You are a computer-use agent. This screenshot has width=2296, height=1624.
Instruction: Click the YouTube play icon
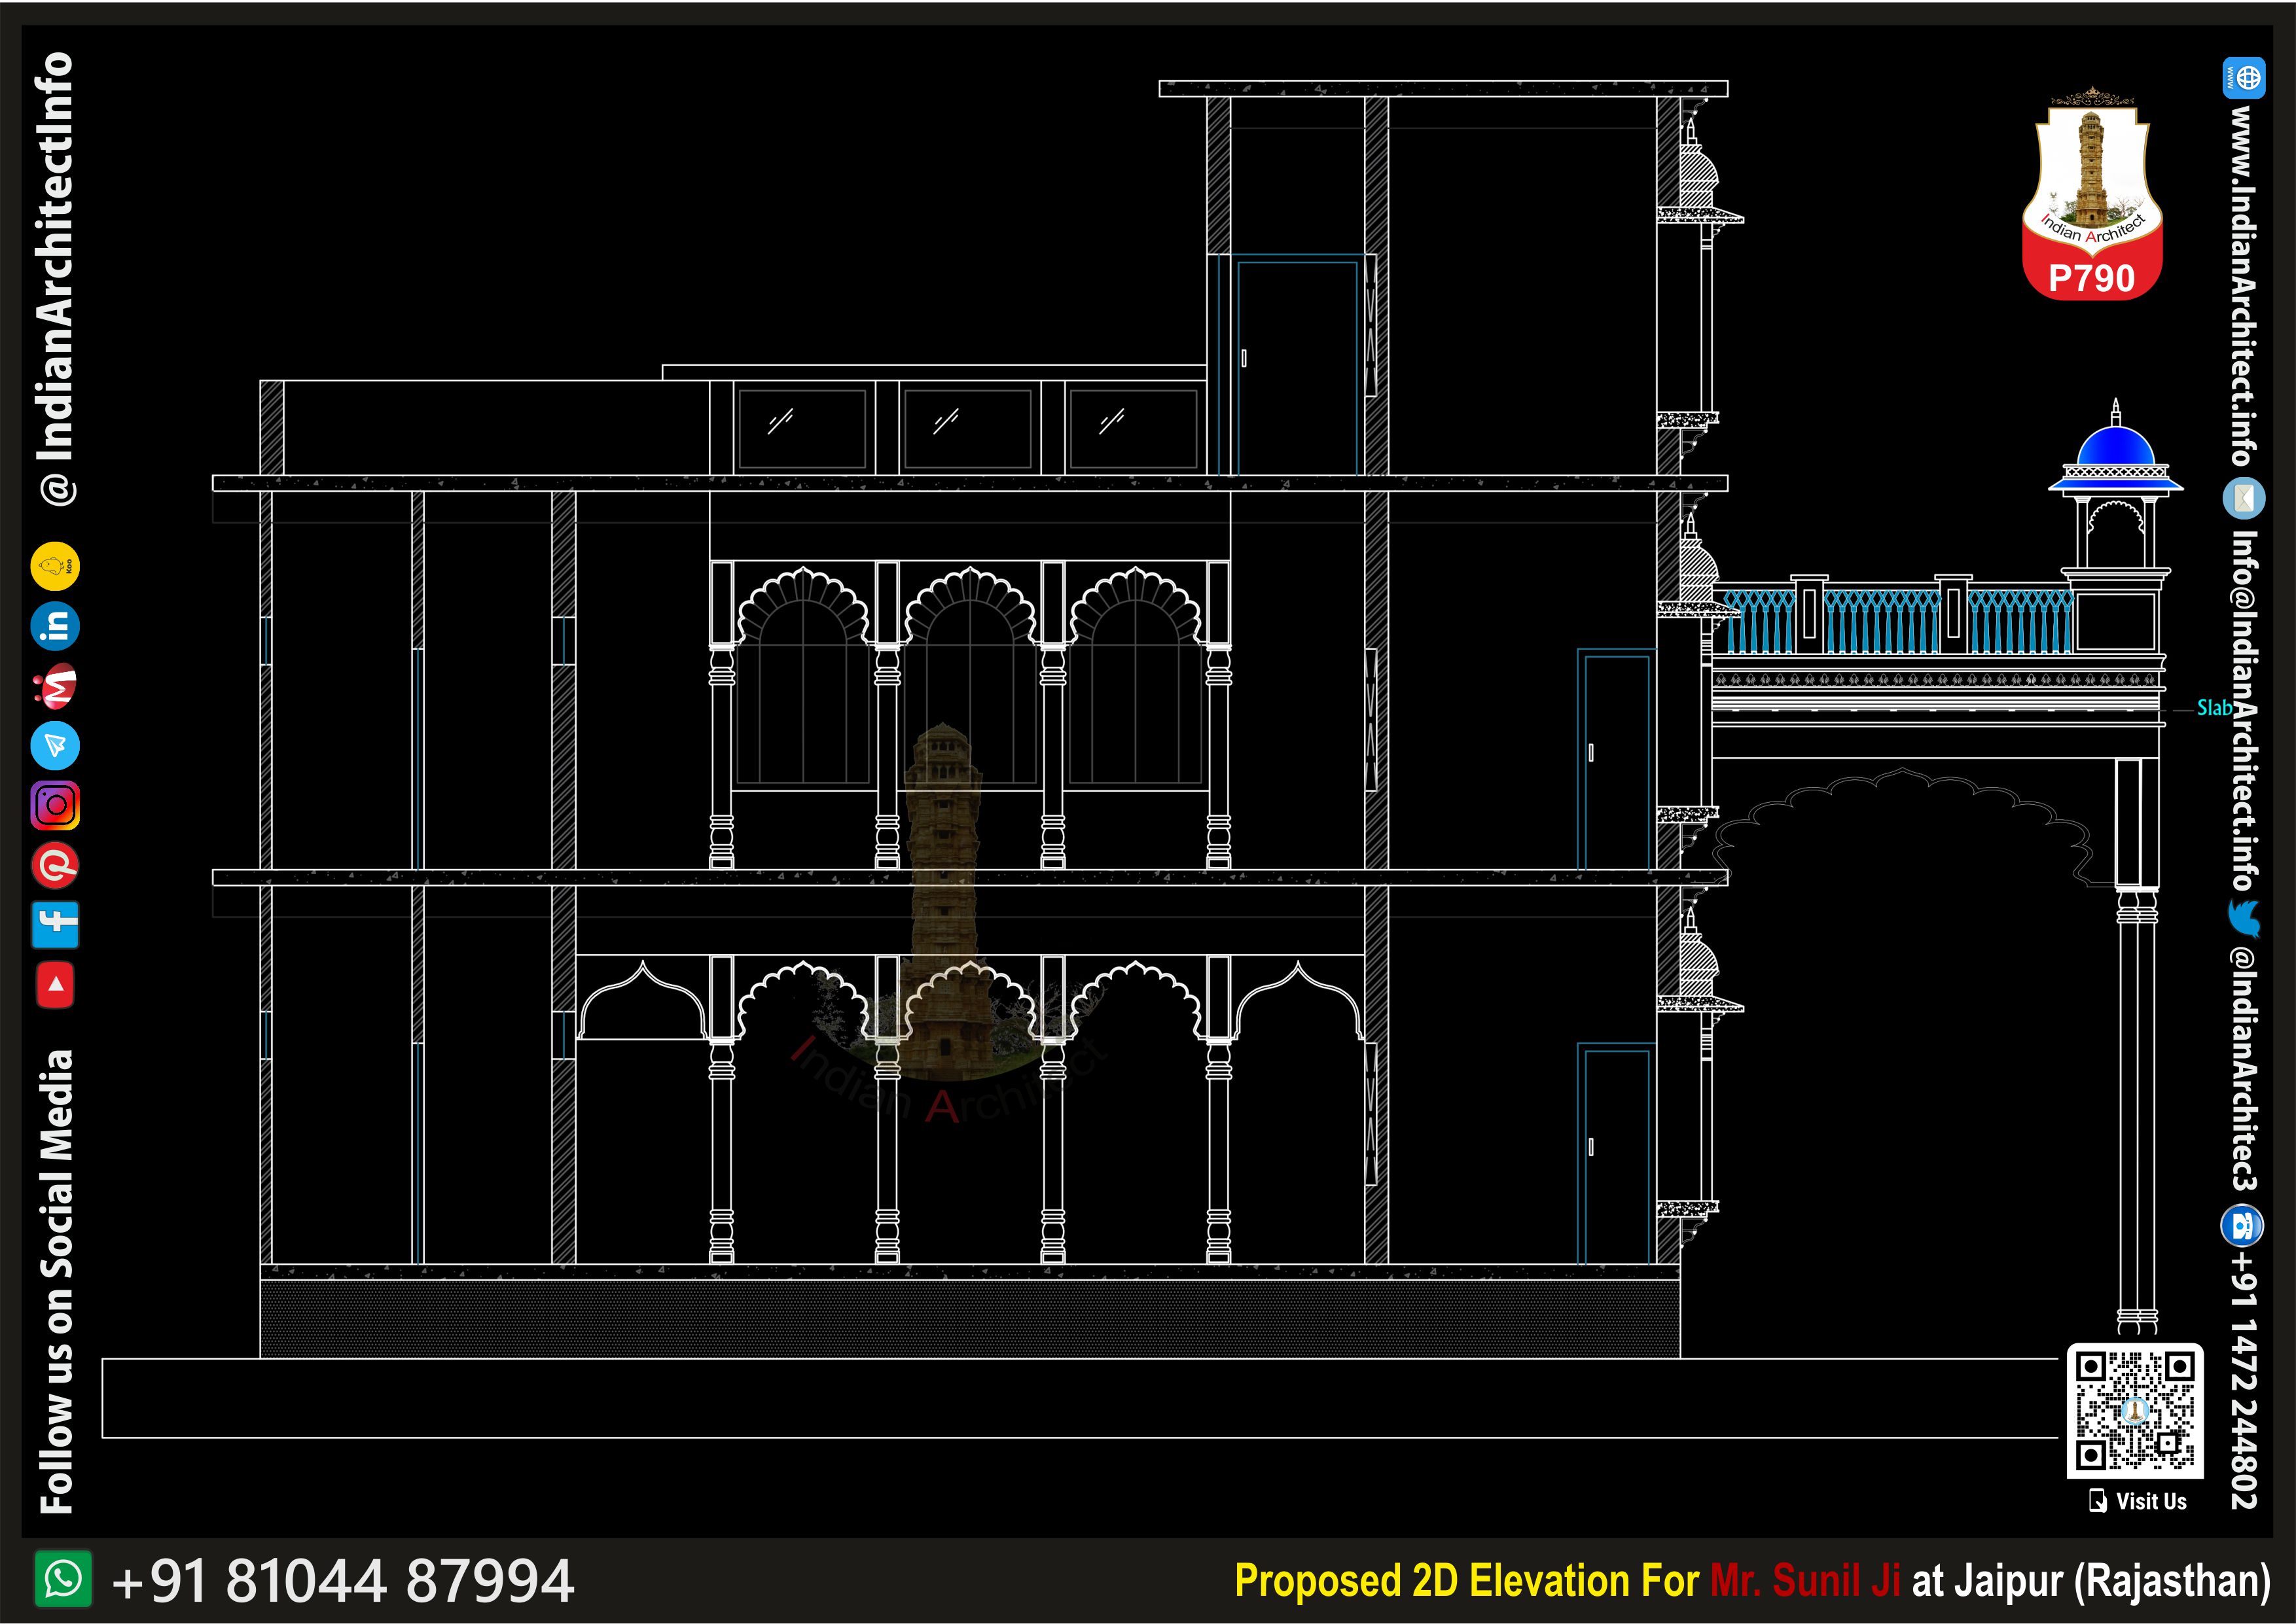pyautogui.click(x=55, y=985)
